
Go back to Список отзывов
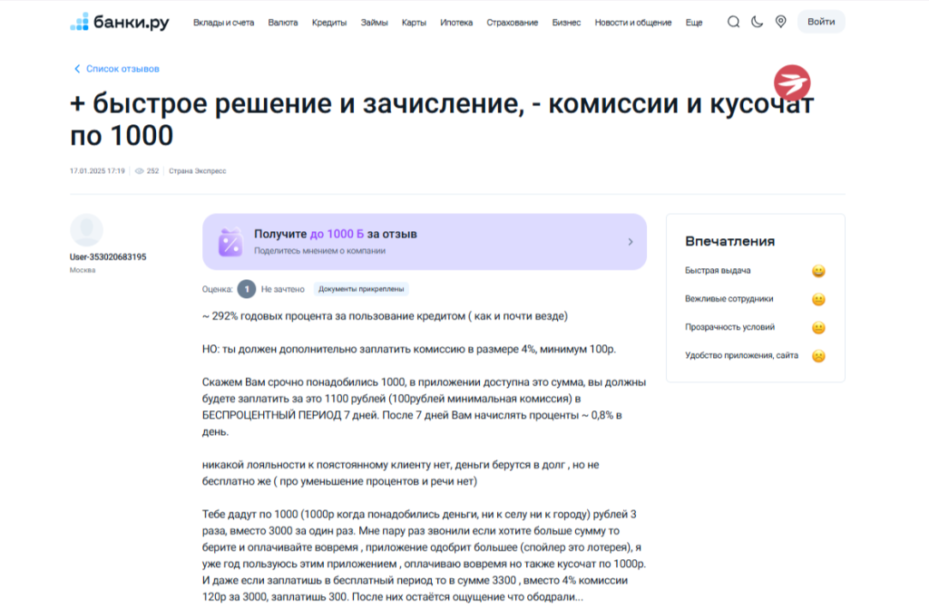tap(122, 69)
